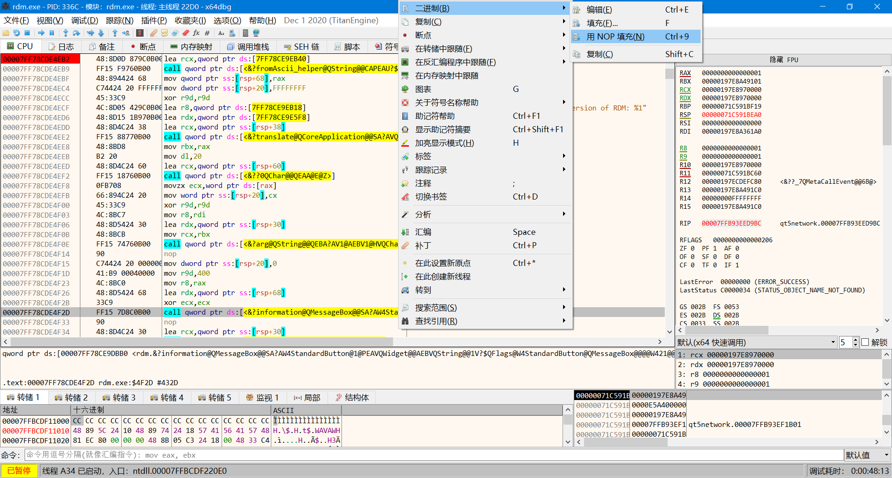This screenshot has height=478, width=892.
Task: Choose 在此设置新原点 from the context menu
Action: point(485,263)
